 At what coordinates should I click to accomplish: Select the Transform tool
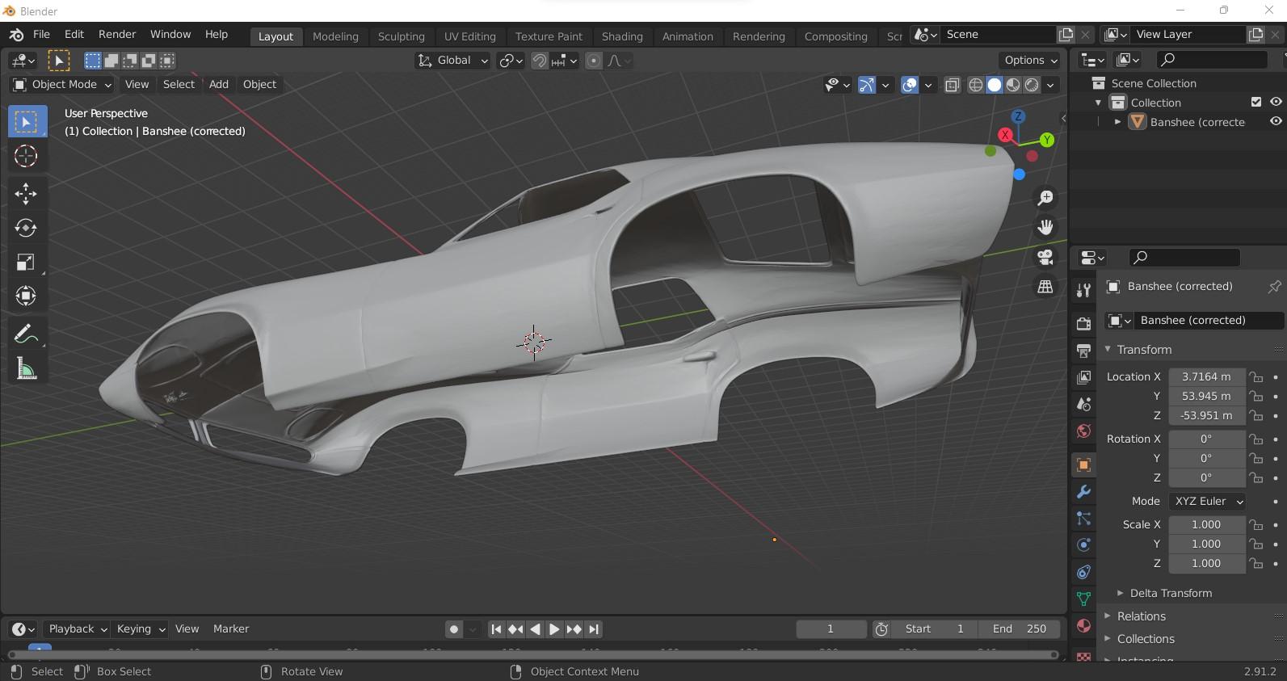click(x=26, y=296)
